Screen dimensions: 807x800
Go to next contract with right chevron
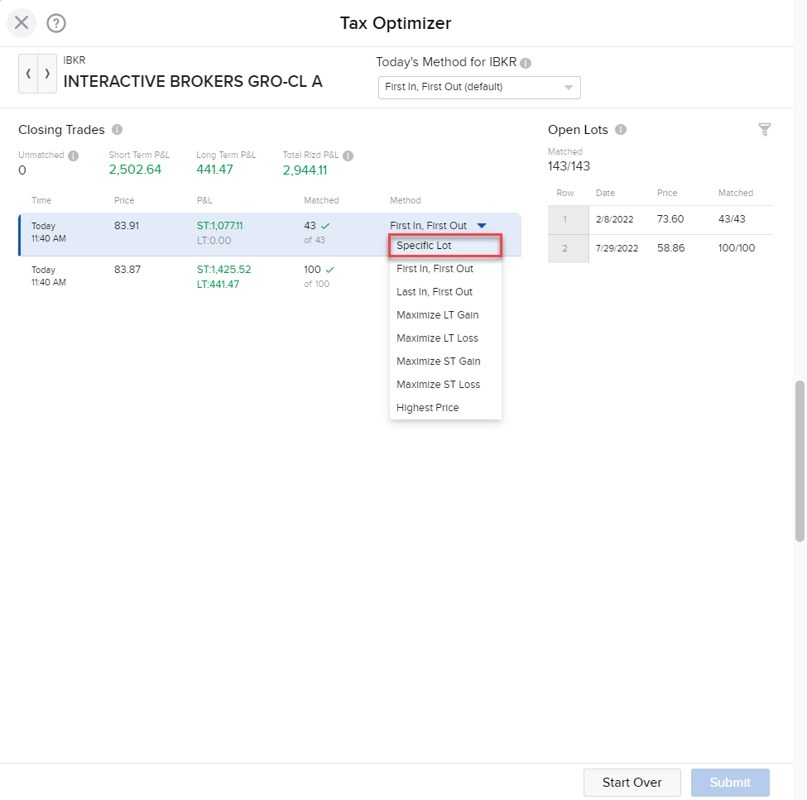tap(47, 74)
